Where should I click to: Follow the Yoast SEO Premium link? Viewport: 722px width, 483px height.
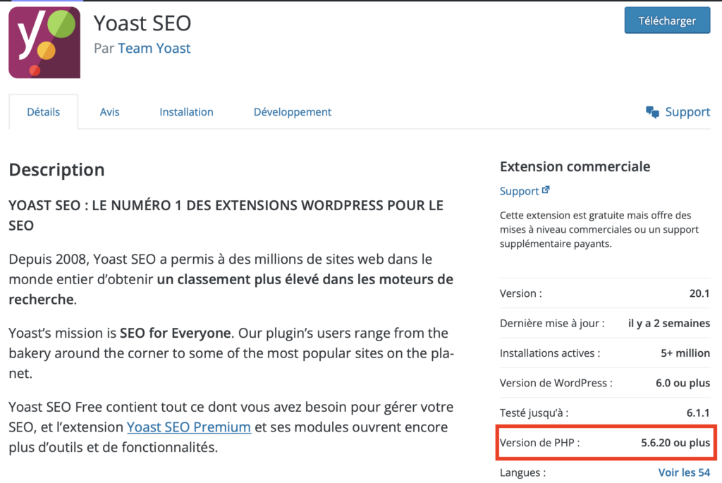point(189,427)
